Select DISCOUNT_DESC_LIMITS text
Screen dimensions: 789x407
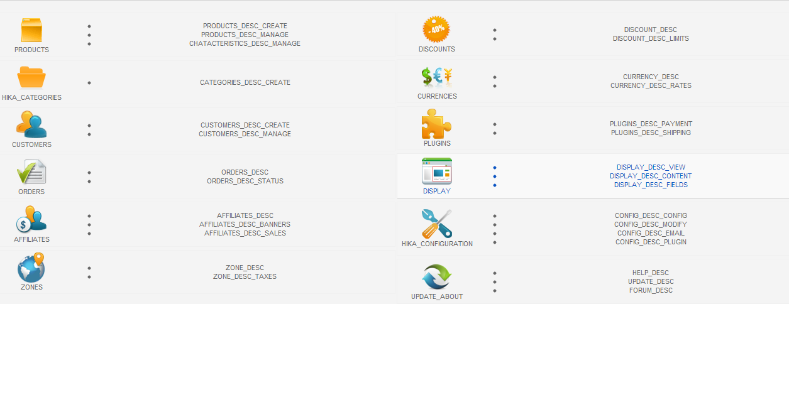point(651,38)
